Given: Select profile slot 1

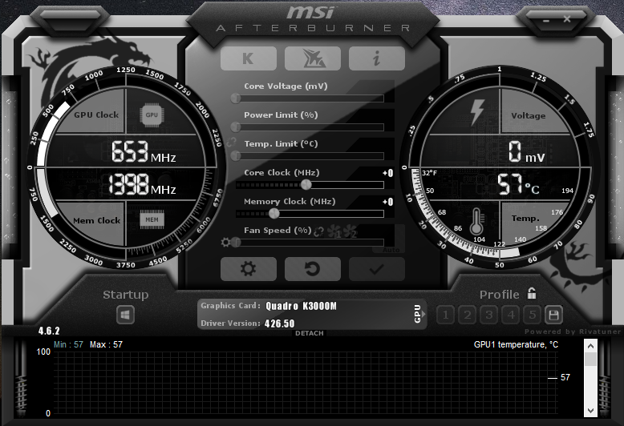Looking at the screenshot, I should point(446,315).
